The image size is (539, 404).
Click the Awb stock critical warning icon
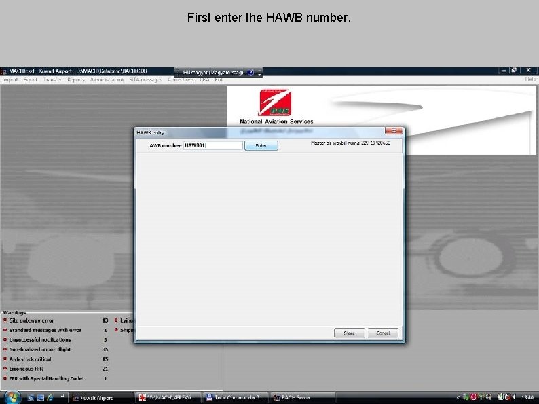tap(5, 359)
